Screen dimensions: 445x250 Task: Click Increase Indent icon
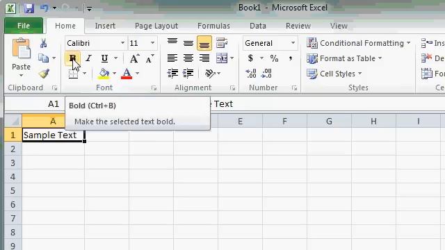click(x=188, y=74)
